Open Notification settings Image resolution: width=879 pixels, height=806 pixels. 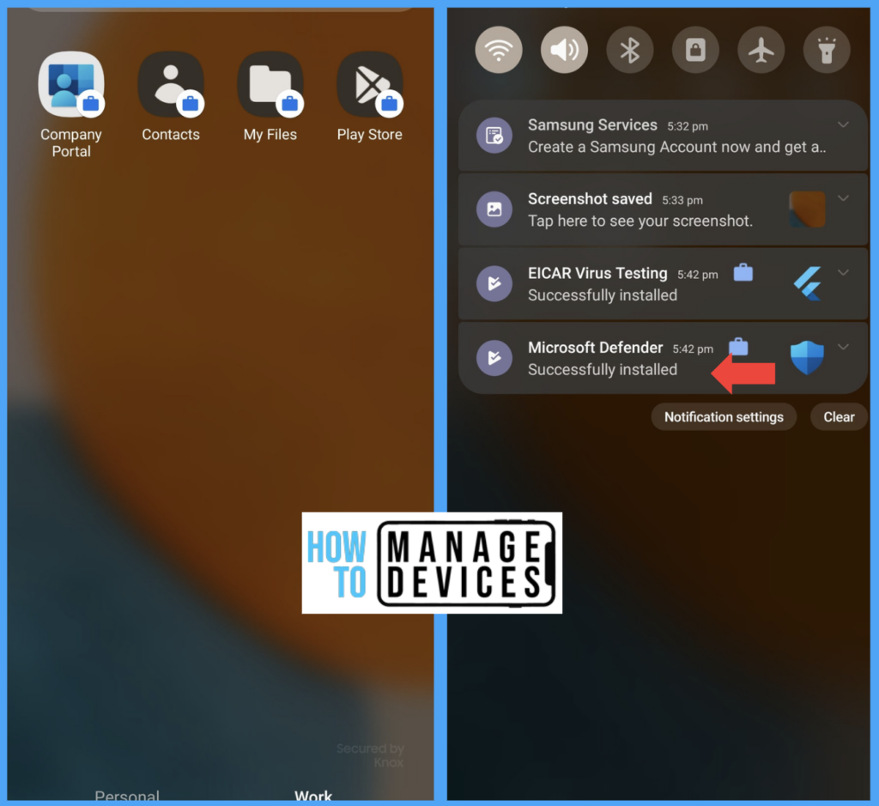click(x=724, y=417)
